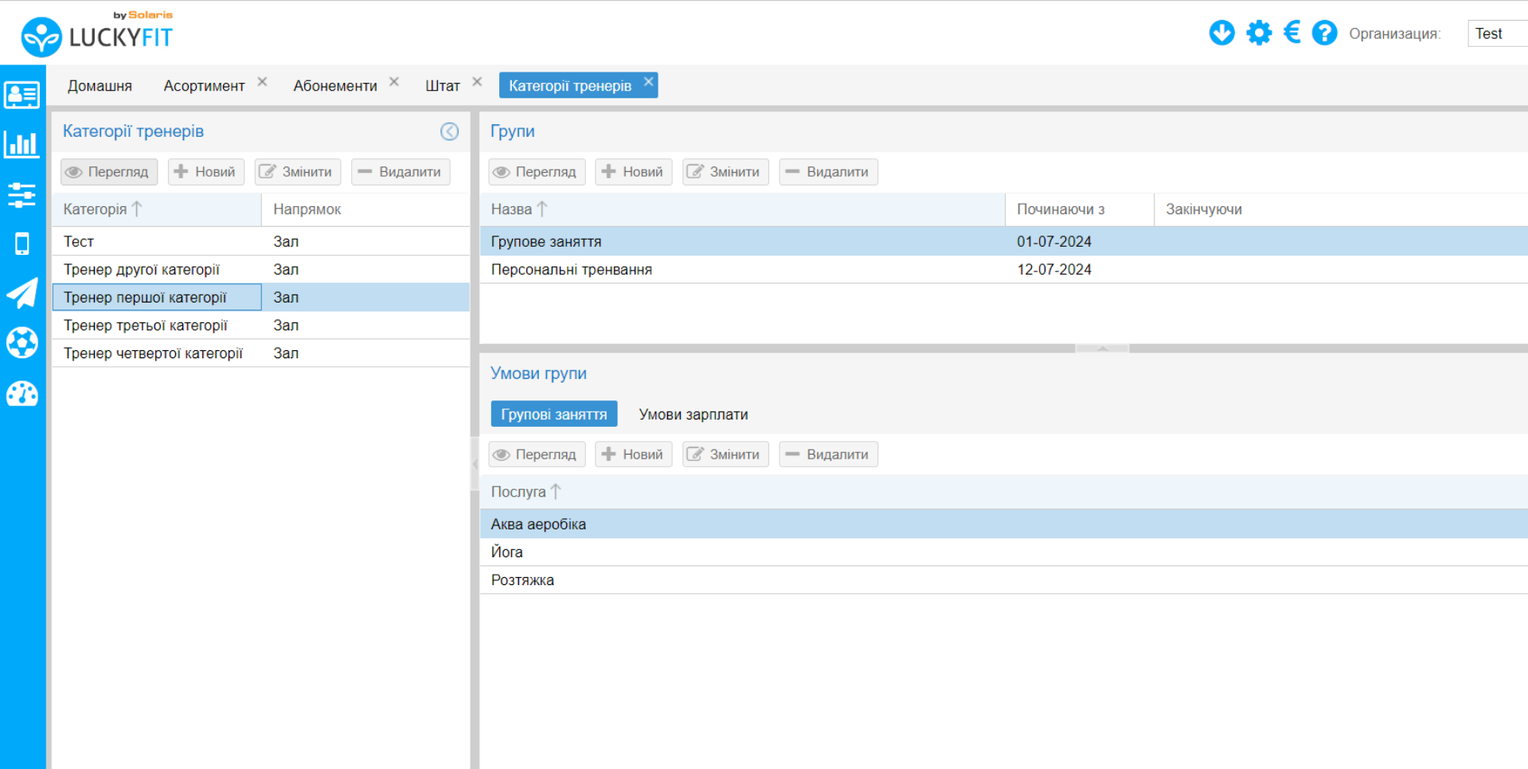Select Тренер другої категорії row
The image size is (1528, 769).
tap(261, 269)
